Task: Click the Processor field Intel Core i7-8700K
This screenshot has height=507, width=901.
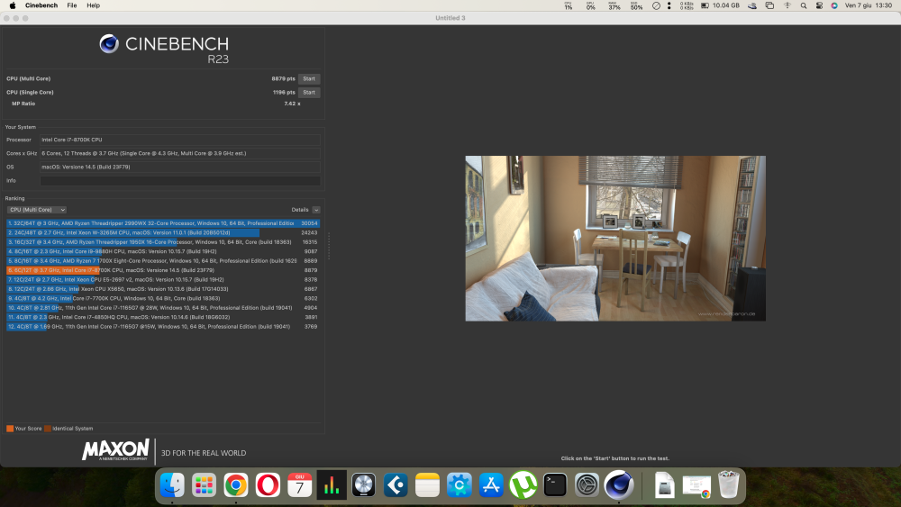Action: click(x=180, y=140)
